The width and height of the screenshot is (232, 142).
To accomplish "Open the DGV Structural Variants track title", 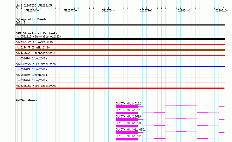I will pyautogui.click(x=36, y=33).
